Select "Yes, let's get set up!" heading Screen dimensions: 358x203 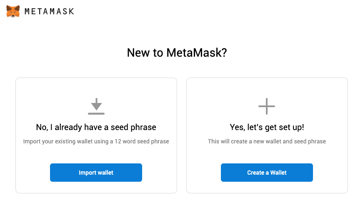click(x=267, y=127)
